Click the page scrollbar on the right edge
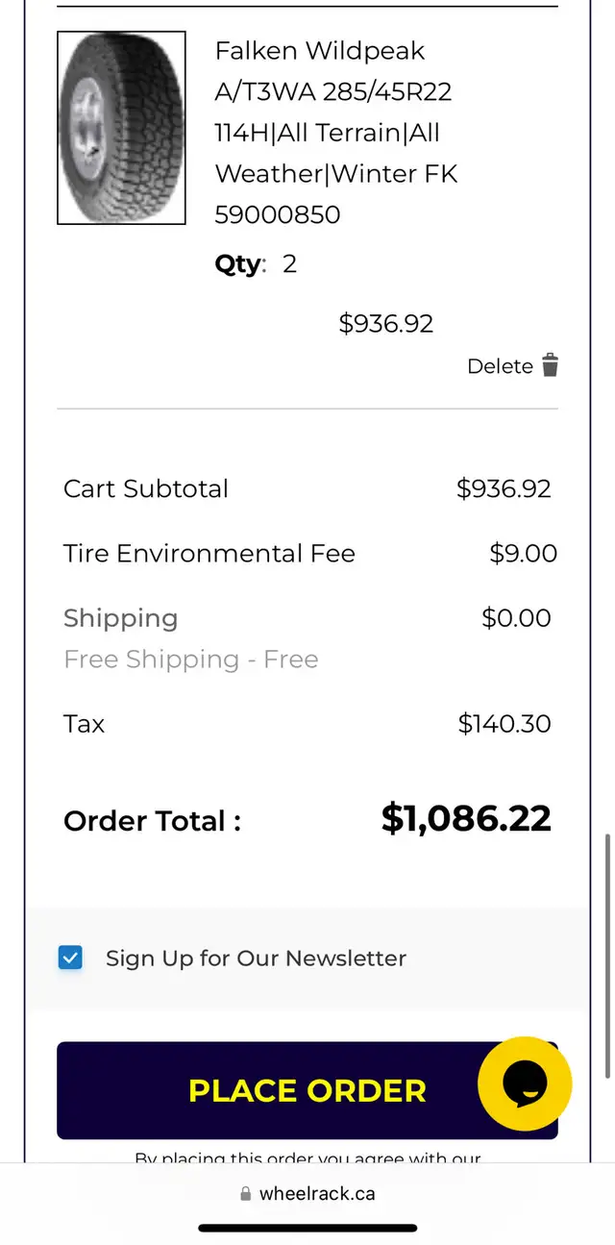This screenshot has height=1245, width=615. (x=607, y=956)
